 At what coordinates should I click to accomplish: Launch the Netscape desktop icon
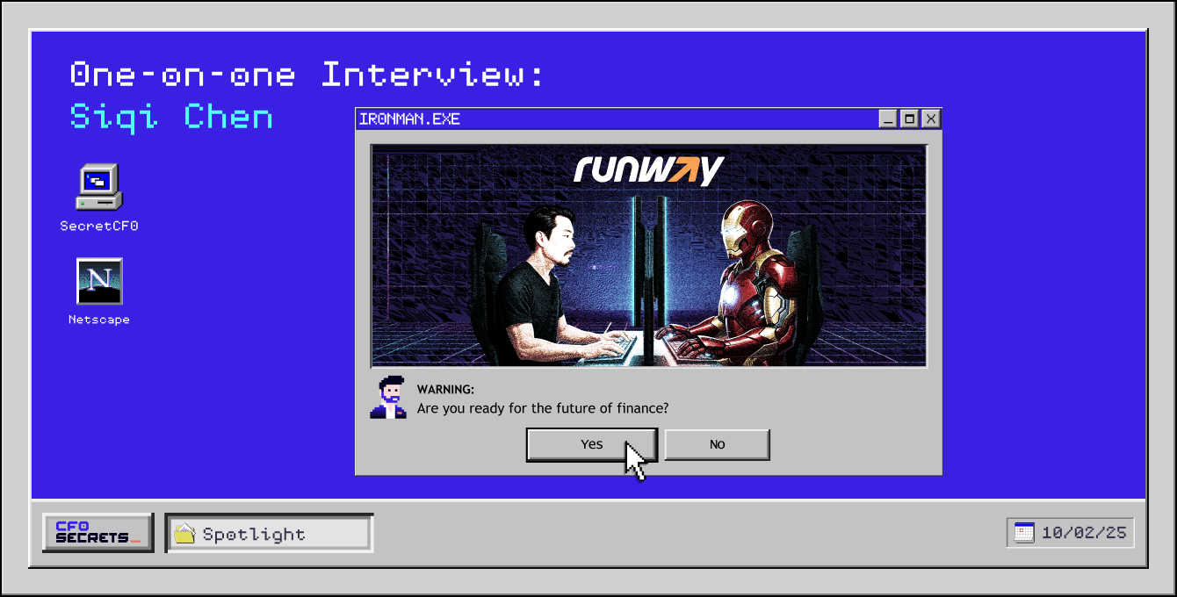pyautogui.click(x=99, y=281)
